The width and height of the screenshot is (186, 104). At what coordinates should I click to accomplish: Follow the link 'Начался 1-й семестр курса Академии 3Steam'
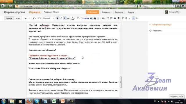pos(52,58)
